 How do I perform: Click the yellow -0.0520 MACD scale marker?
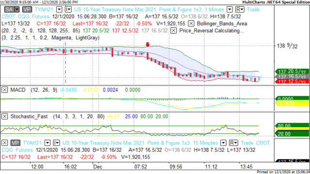pyautogui.click(x=292, y=103)
